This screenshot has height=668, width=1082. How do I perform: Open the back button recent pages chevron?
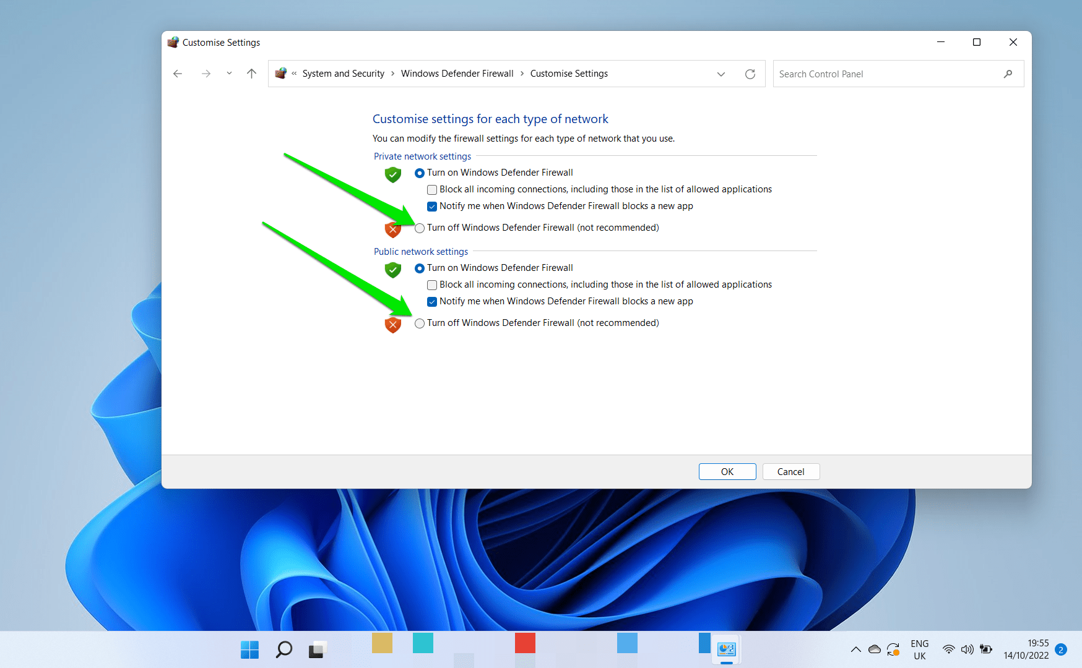point(228,73)
